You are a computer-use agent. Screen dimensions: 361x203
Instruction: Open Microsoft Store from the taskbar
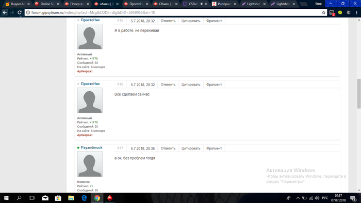pos(58,198)
